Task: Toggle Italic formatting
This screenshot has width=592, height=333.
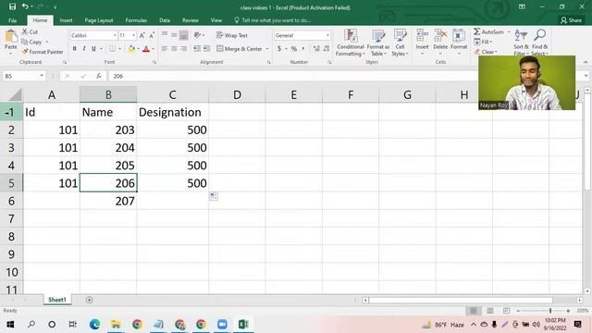Action: 84,49
